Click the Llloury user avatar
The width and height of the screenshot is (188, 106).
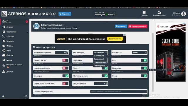click(183, 14)
